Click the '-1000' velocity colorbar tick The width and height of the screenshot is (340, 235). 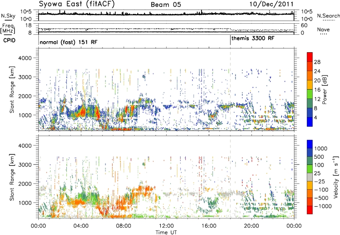(323, 206)
